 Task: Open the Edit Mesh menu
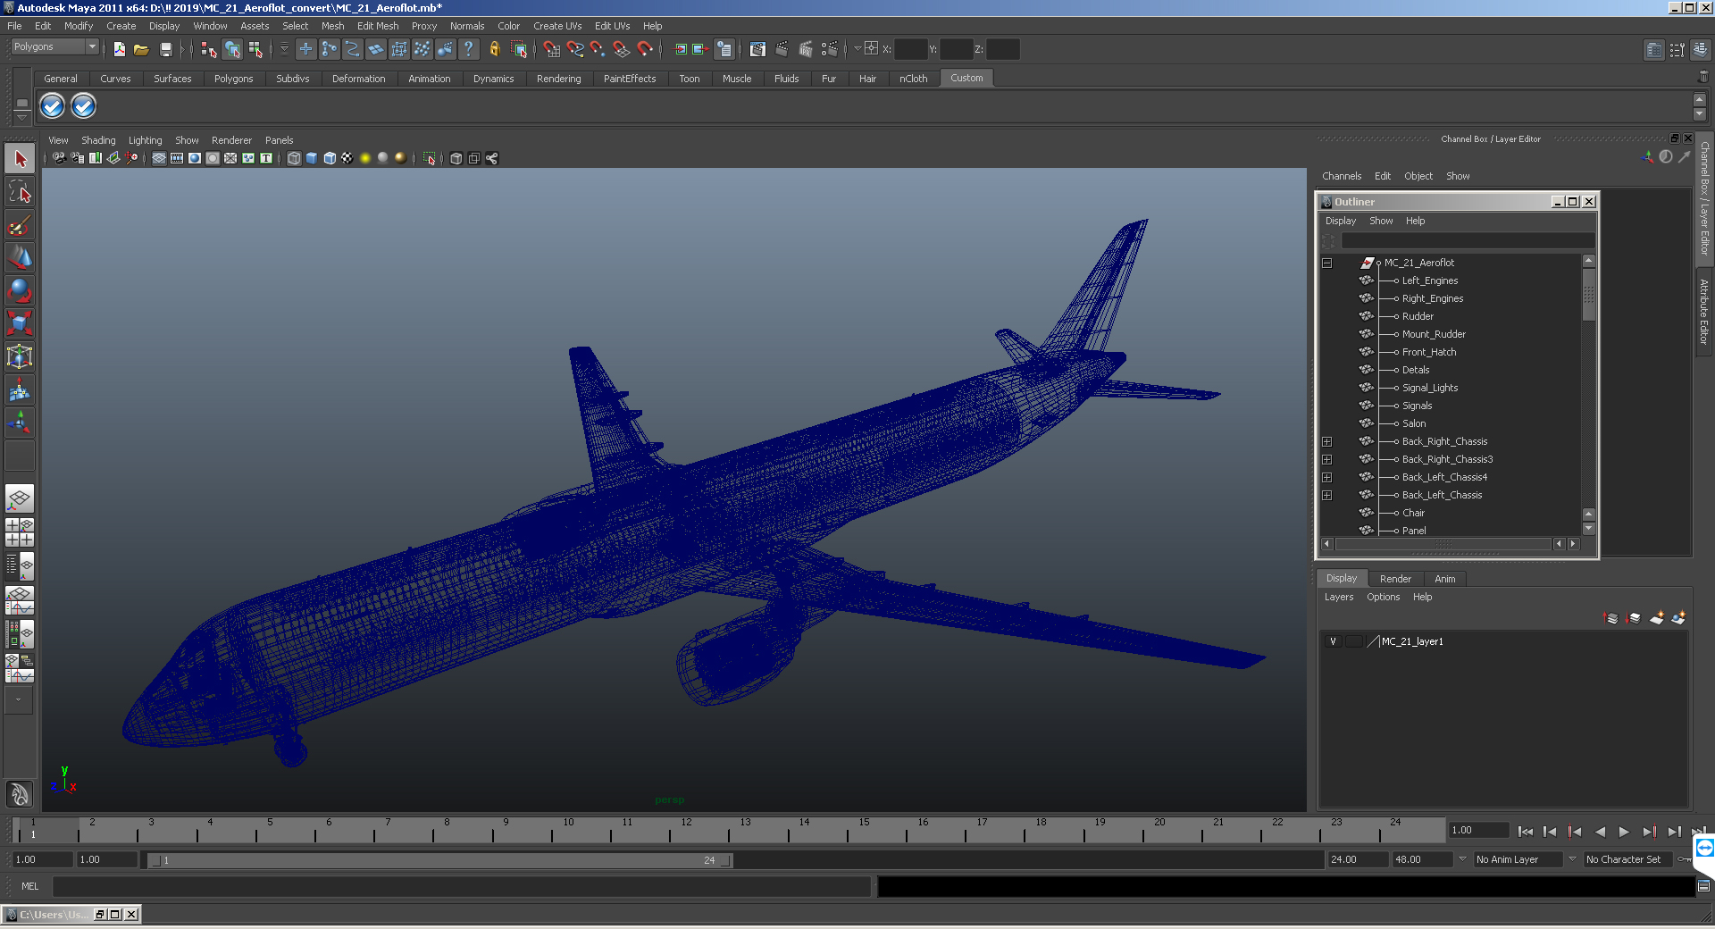tap(378, 26)
